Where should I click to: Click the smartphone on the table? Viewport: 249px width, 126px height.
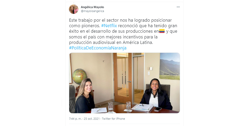pos(158,109)
